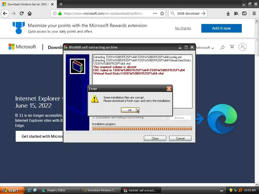Click Cancel button in WinRAR window
The width and height of the screenshot is (259, 194).
click(x=180, y=138)
